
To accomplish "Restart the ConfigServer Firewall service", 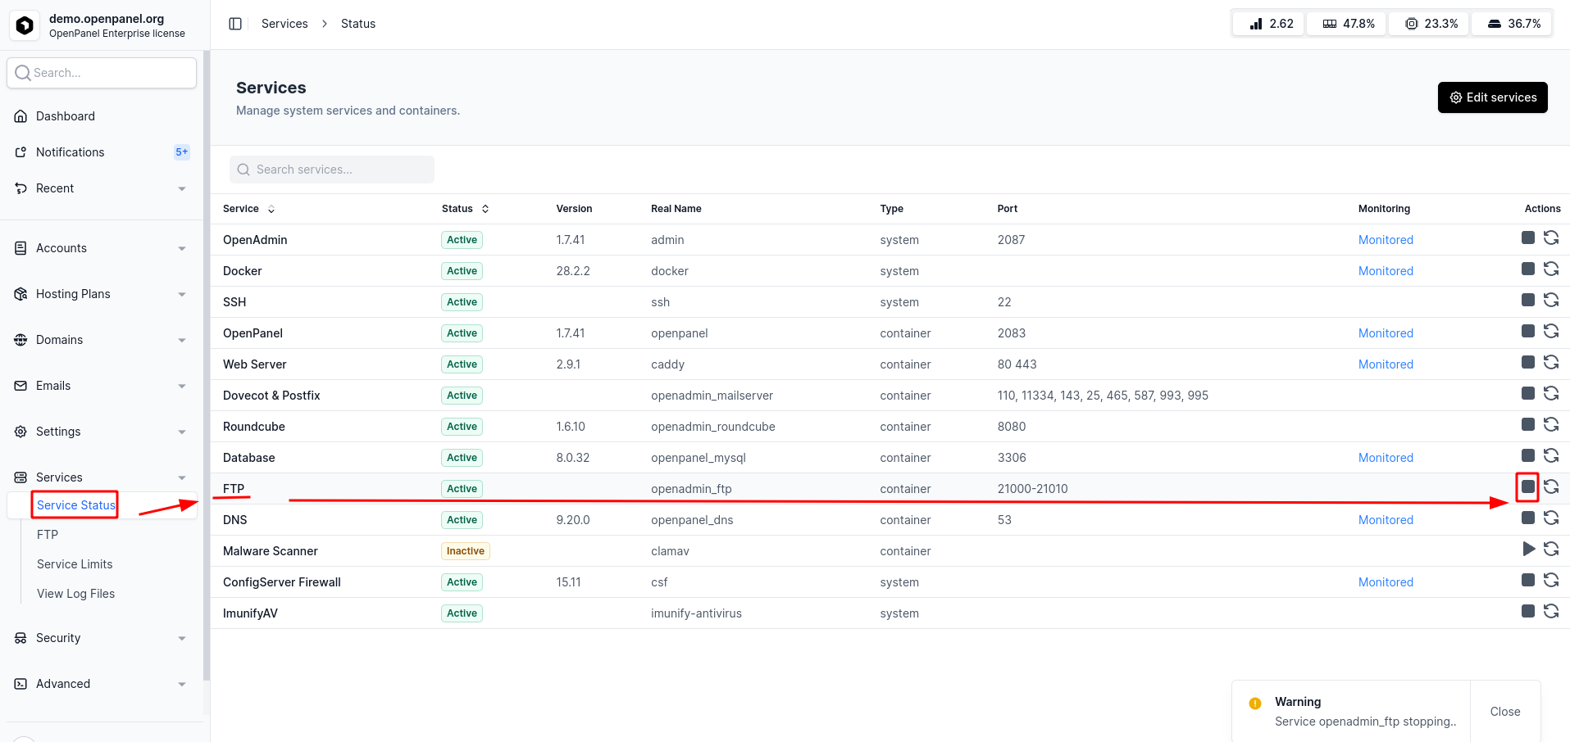I will click(1551, 580).
